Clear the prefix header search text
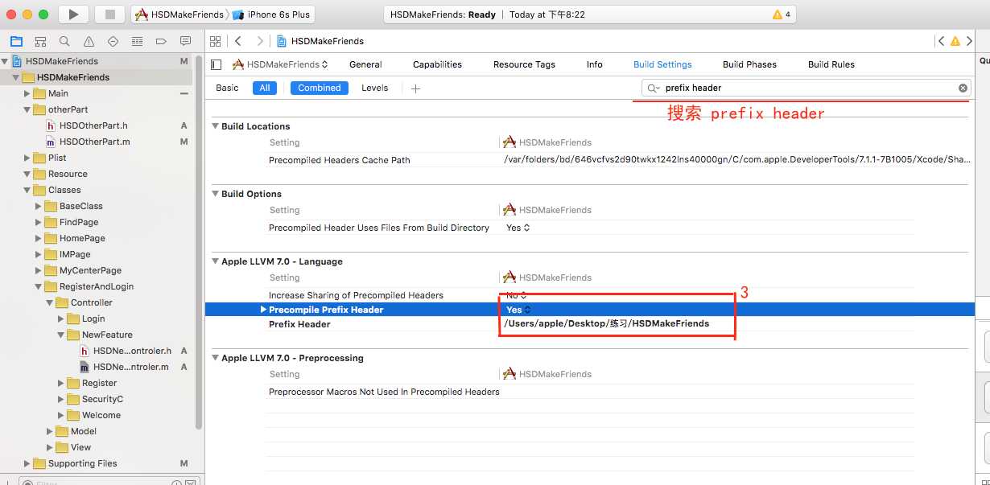Viewport: 990px width, 485px height. [x=963, y=88]
